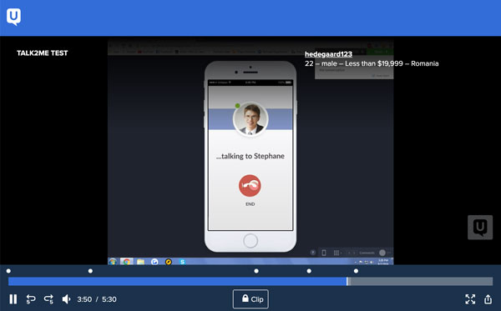Enter fullscreen video mode
This screenshot has width=501, height=311.
coord(470,299)
